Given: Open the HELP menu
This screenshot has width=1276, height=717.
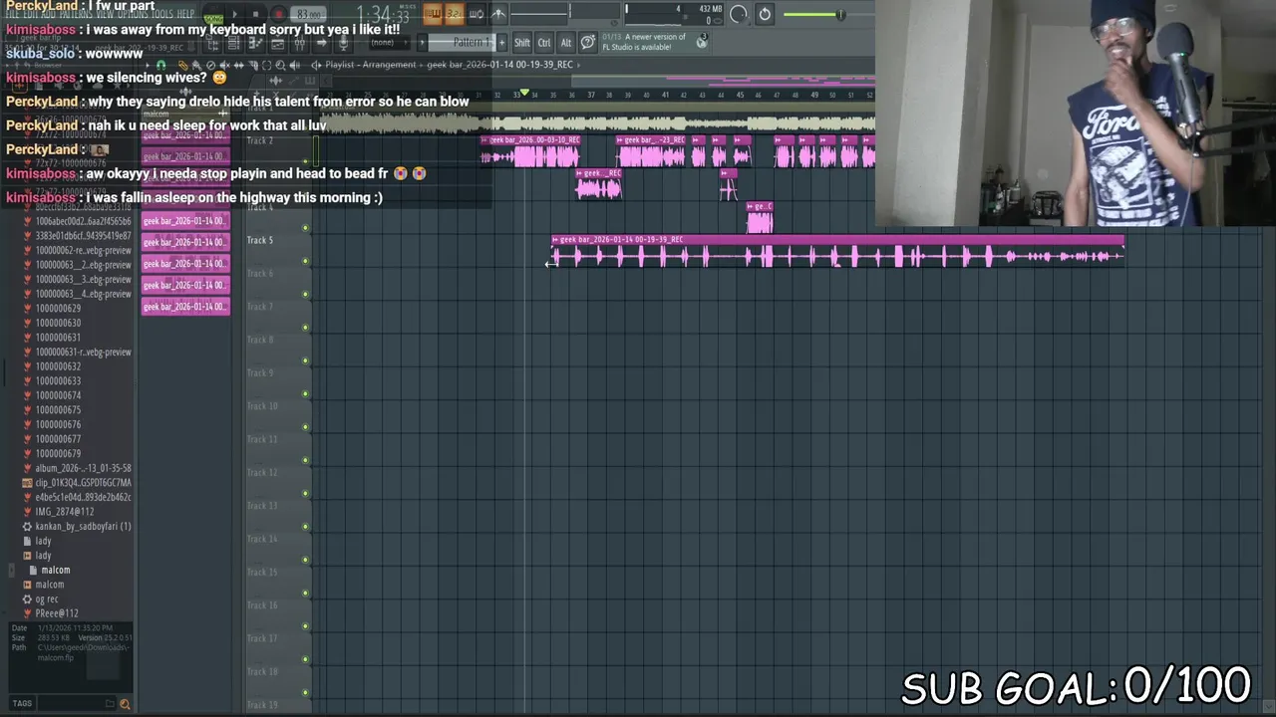Looking at the screenshot, I should pyautogui.click(x=185, y=14).
